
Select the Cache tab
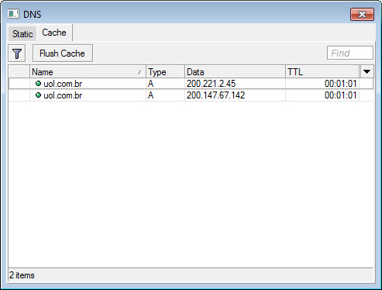[x=54, y=33]
